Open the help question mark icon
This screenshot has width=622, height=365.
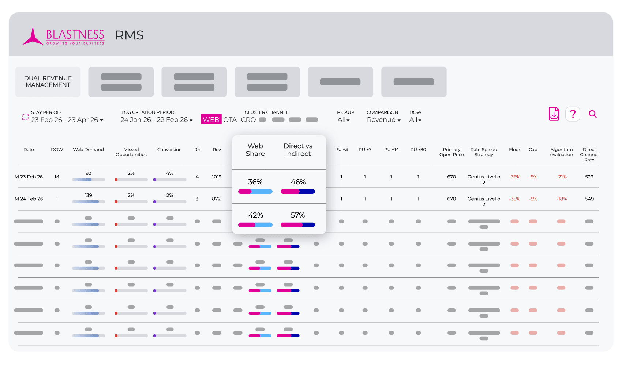click(x=573, y=114)
